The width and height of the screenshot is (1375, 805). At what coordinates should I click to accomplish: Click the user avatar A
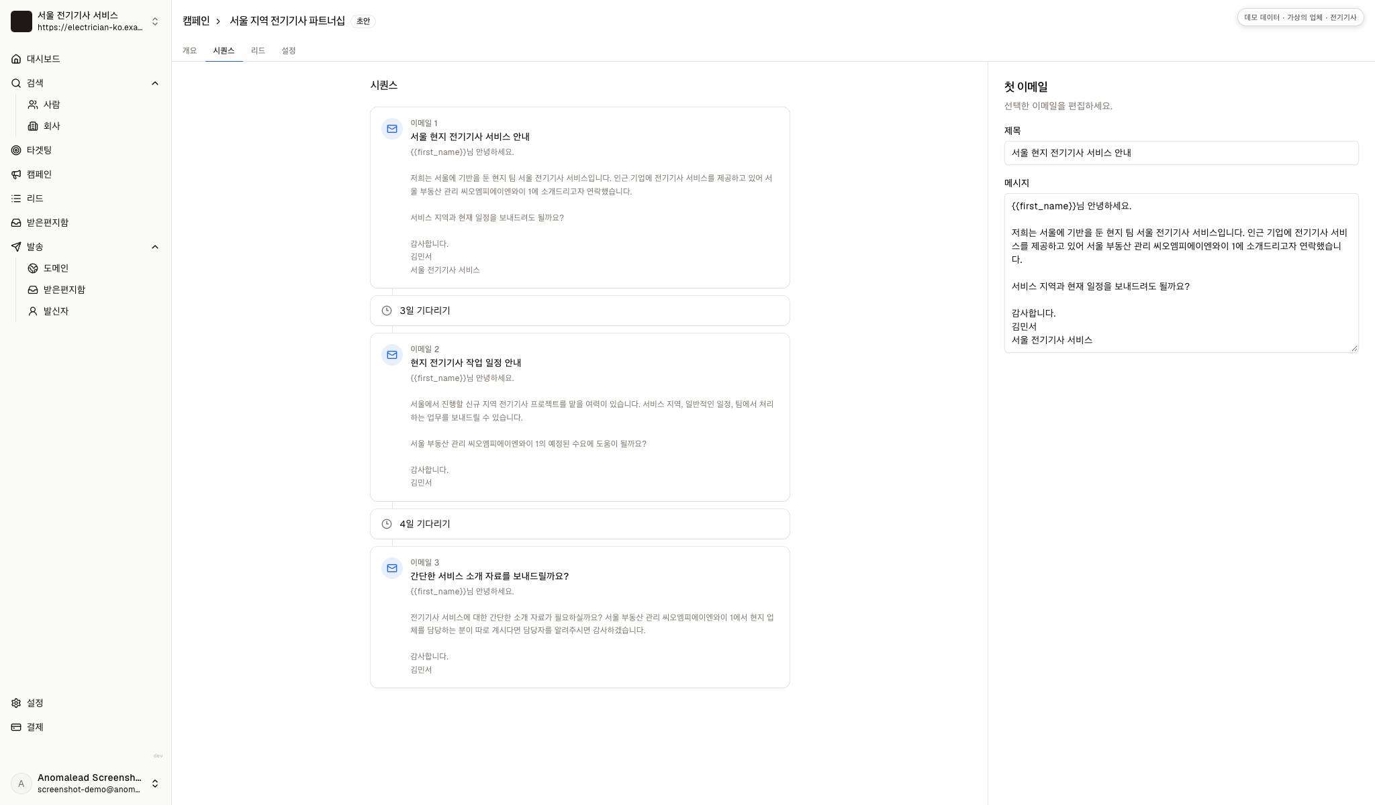point(21,784)
